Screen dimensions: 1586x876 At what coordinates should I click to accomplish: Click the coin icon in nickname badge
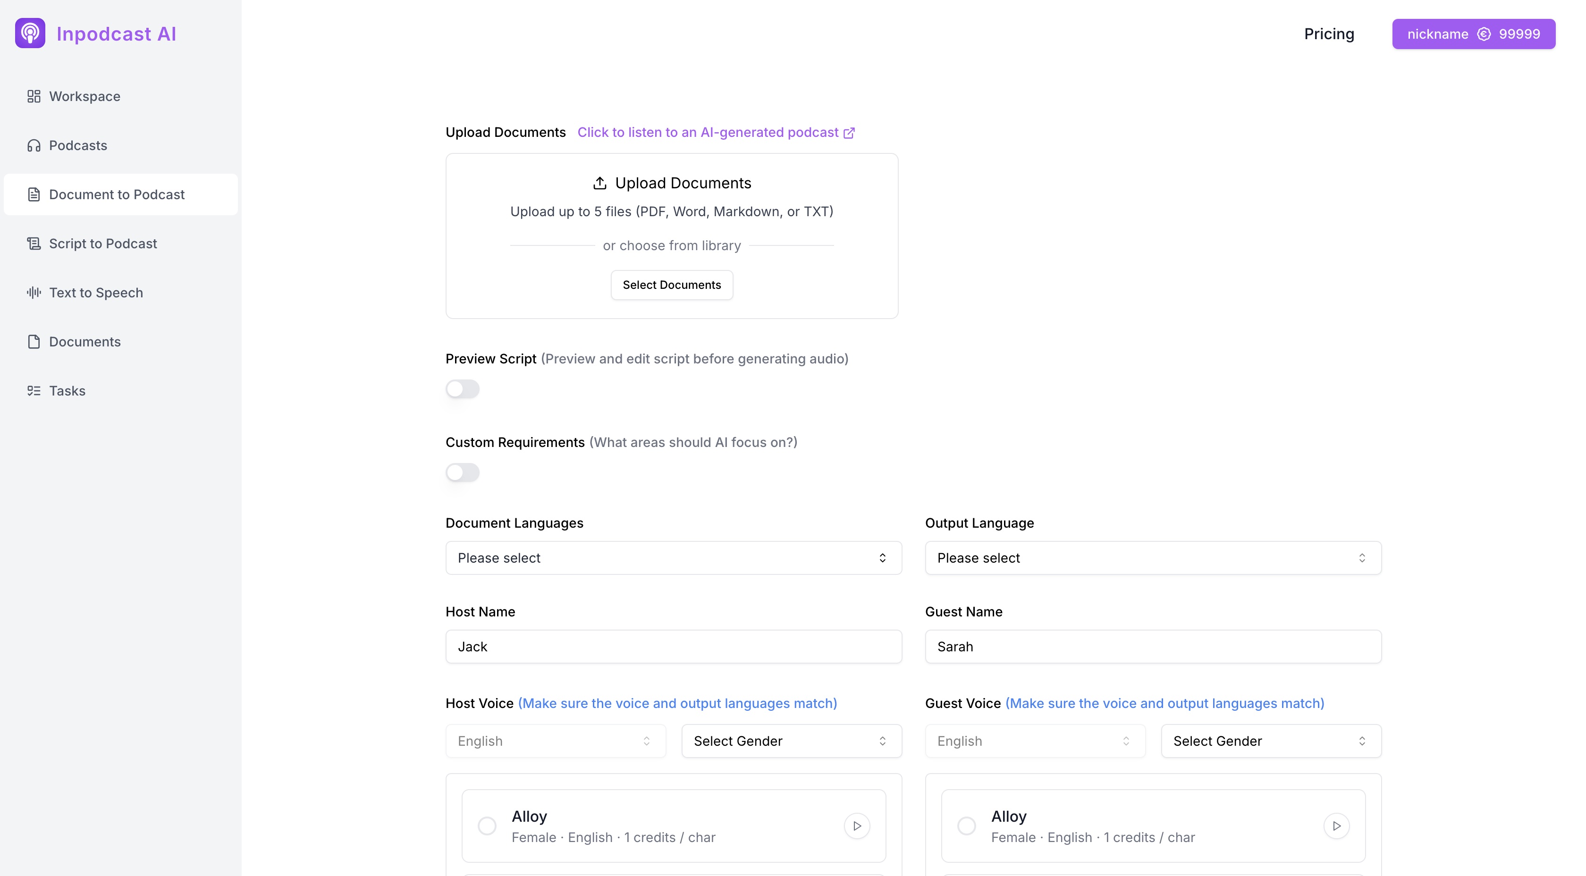1485,34
